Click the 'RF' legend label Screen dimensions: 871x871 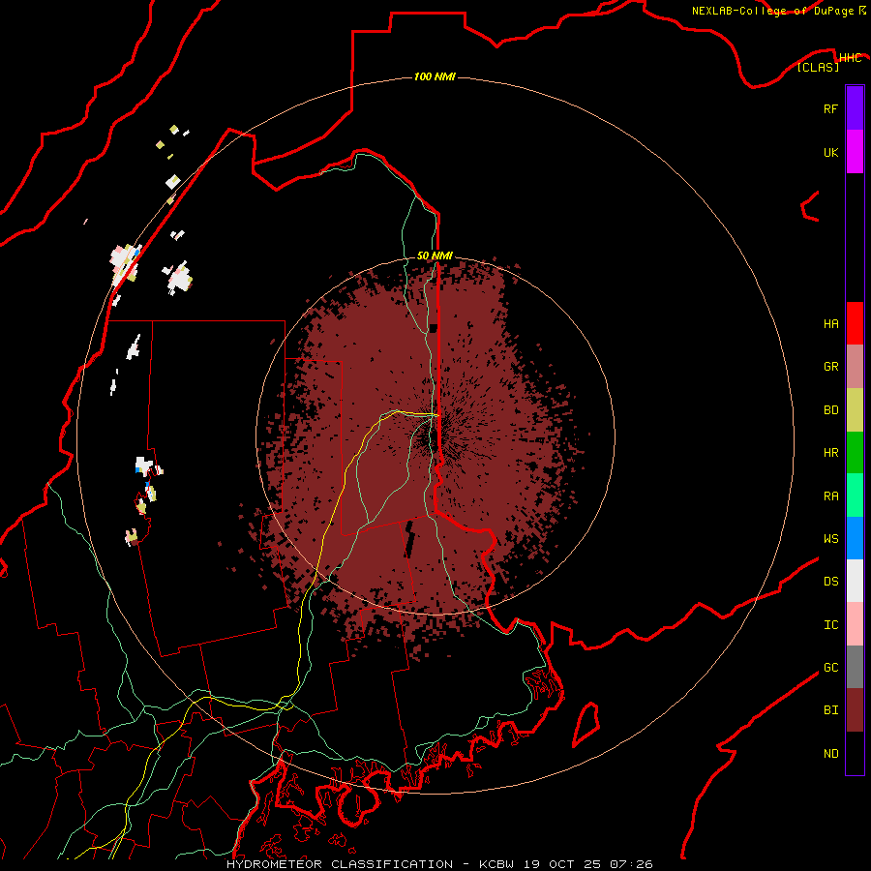830,108
